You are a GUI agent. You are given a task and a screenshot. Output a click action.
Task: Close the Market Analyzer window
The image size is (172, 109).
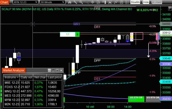point(61,70)
